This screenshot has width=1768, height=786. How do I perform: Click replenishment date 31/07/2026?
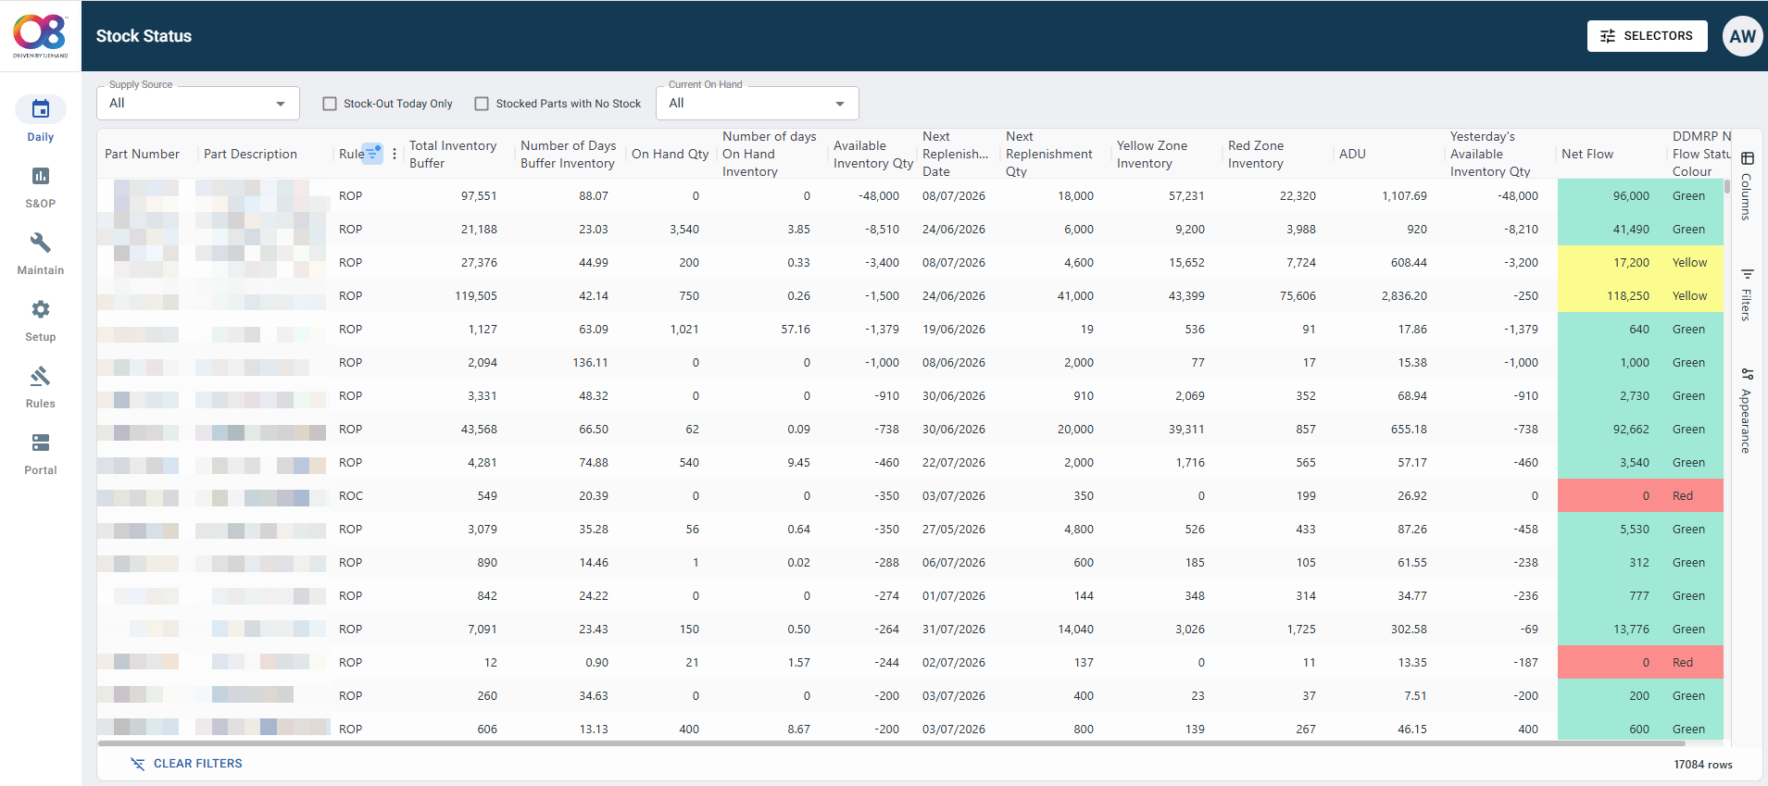coord(954,629)
